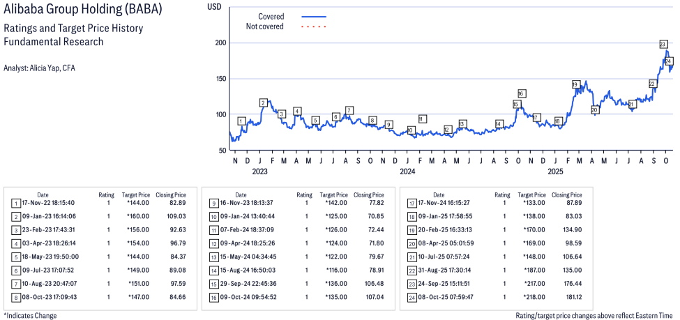Select chart marker 23 at the price peak
The width and height of the screenshot is (680, 320).
663,45
